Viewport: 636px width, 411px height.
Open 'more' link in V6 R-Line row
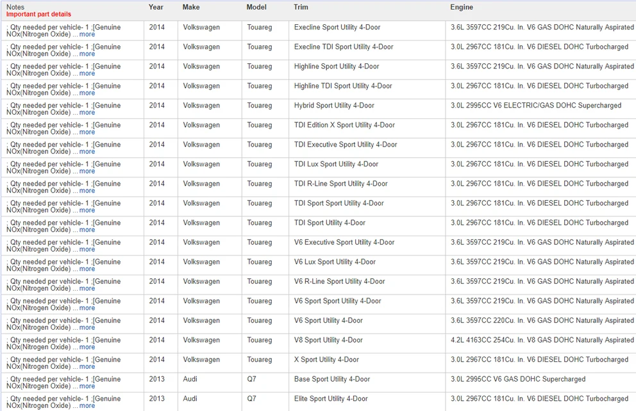click(x=87, y=288)
